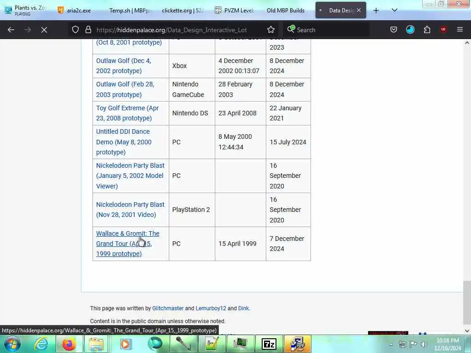The height and width of the screenshot is (353, 471).
Task: Select the '7 December 2024' cell
Action: 288,244
